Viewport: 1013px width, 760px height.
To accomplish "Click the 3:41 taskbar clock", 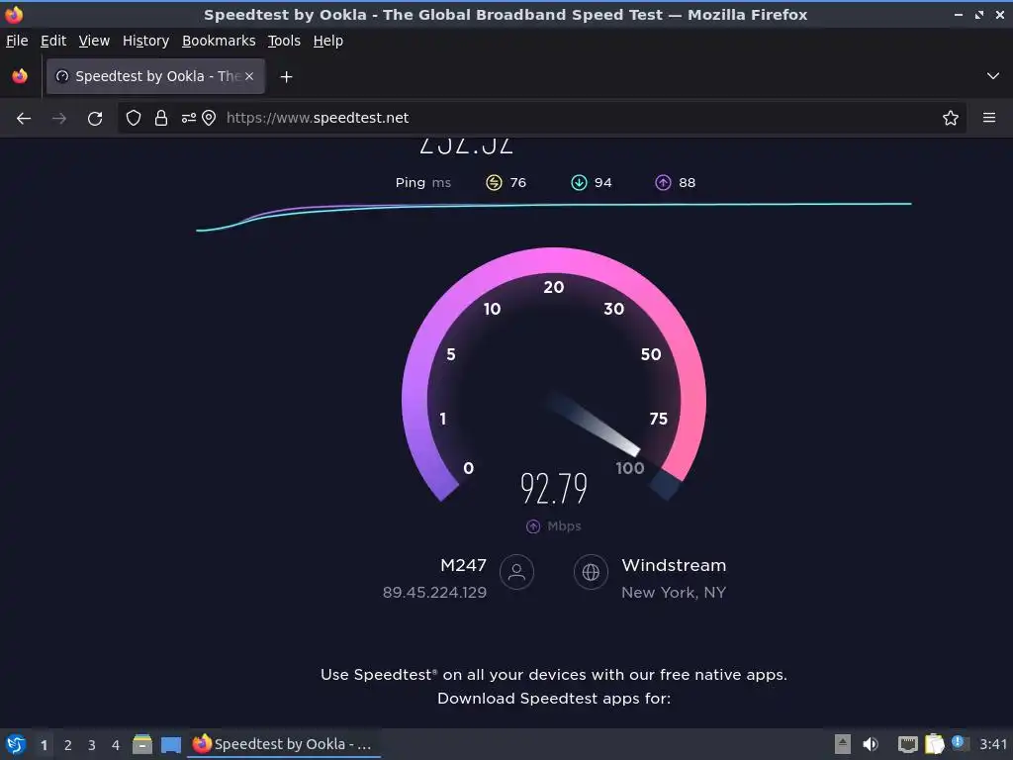I will pos(992,744).
